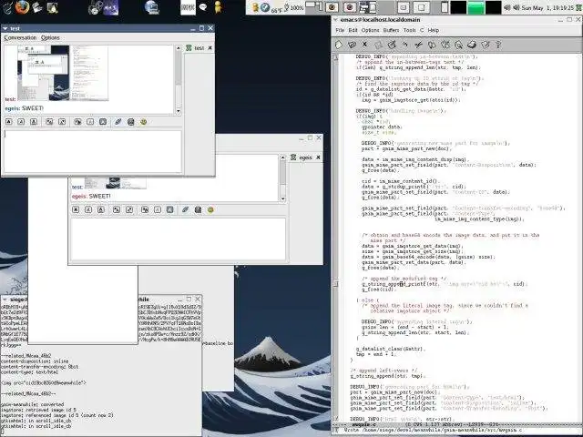Click the insert link icon in test chat
583x437 pixels.
118,122
